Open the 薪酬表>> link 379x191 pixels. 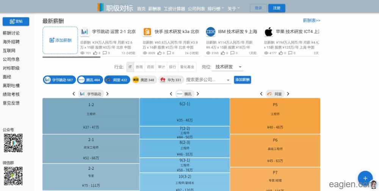tap(311, 20)
